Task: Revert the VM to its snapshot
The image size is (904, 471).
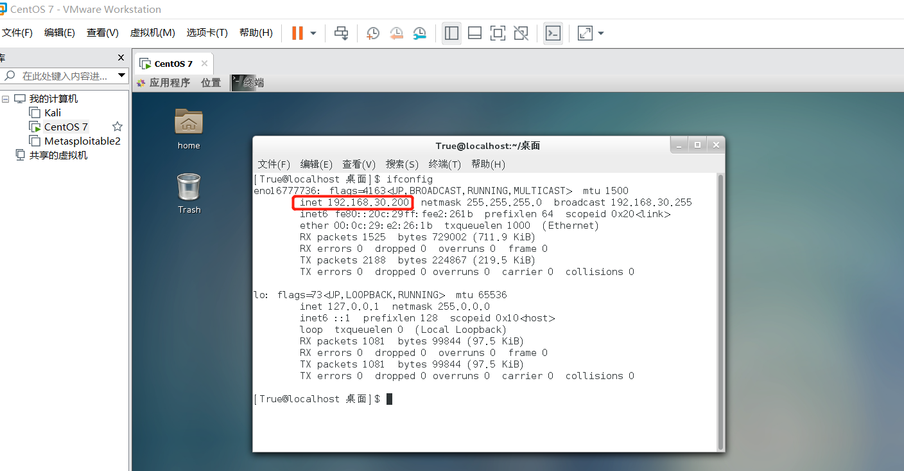Action: tap(396, 33)
